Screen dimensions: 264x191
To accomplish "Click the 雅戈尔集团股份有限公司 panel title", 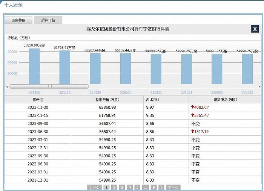I will point(110,29).
